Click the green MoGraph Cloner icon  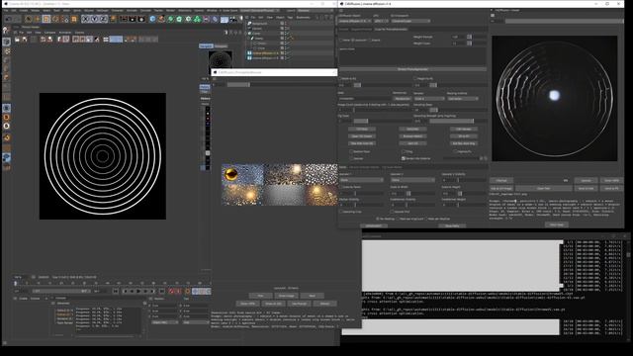(x=198, y=19)
